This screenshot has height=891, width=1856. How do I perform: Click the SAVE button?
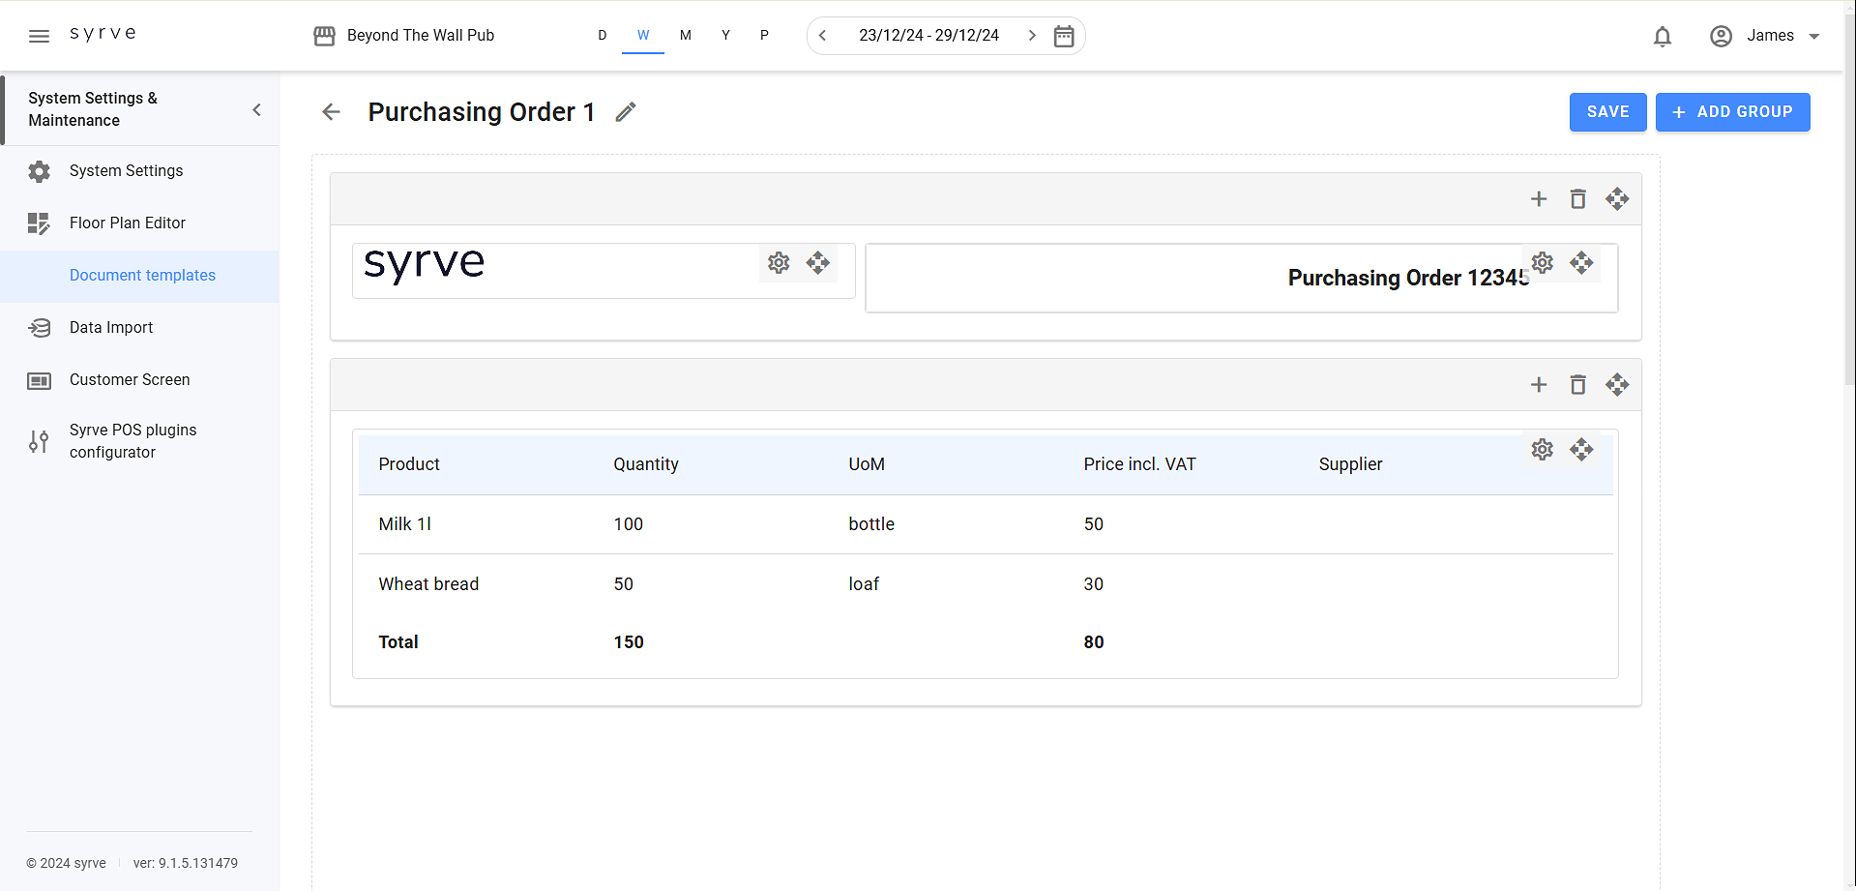[x=1607, y=112]
